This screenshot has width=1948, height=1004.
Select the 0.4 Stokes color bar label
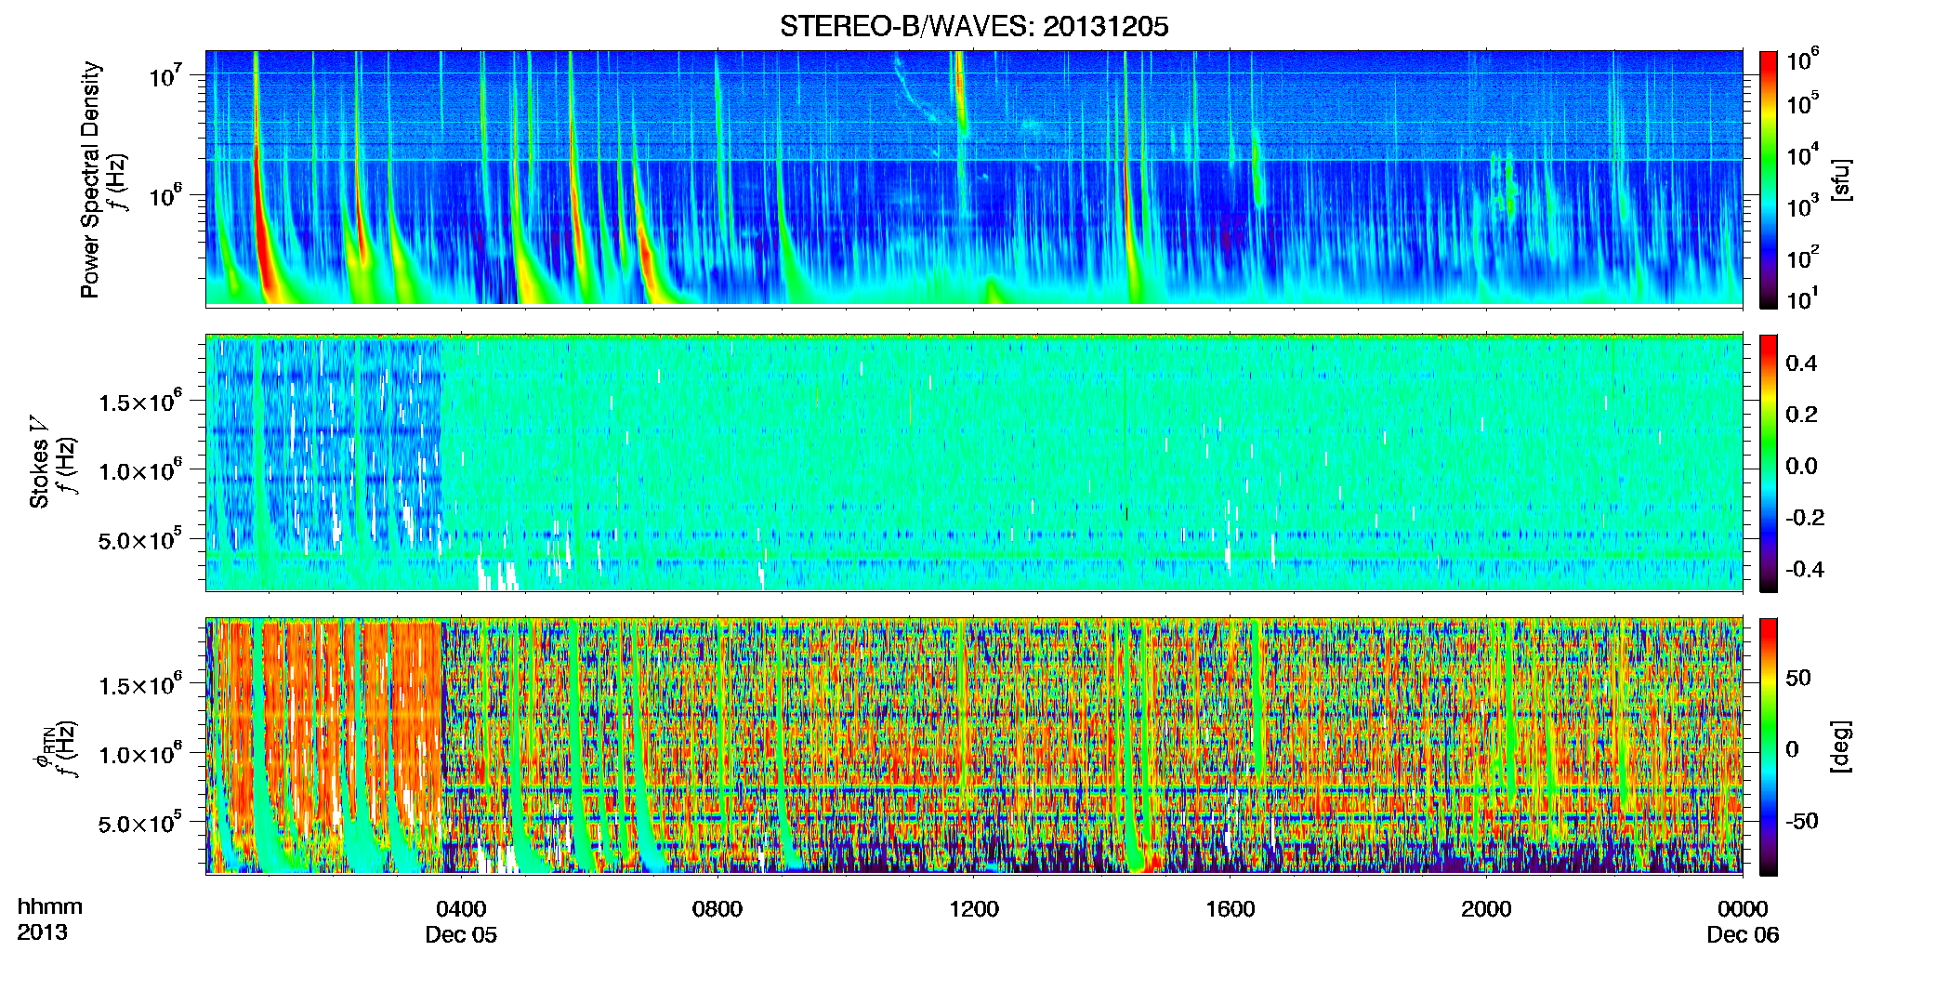pos(1801,363)
